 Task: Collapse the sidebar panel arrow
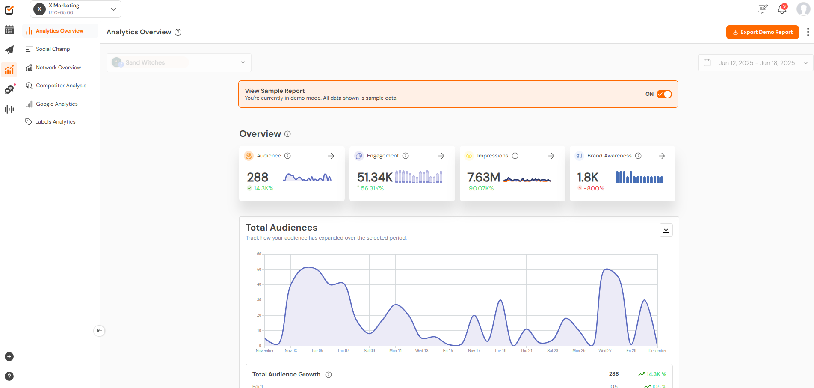[x=99, y=331]
